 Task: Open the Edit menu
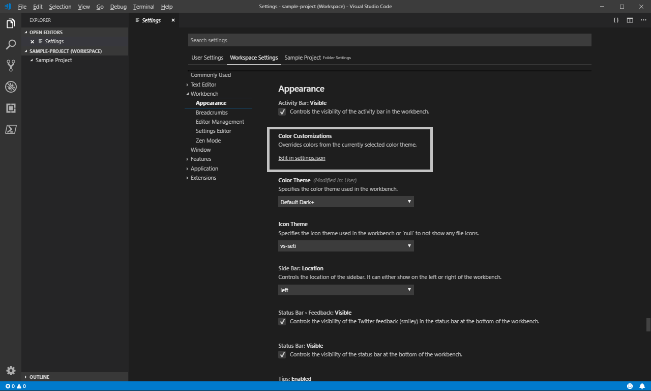point(38,7)
